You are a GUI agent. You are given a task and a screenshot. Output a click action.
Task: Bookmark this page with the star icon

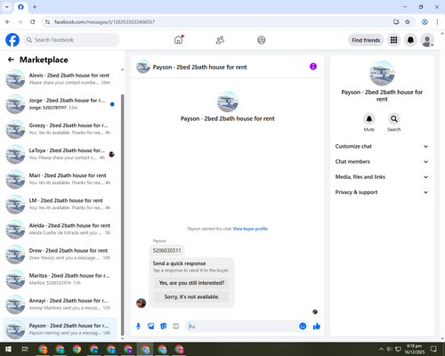click(x=408, y=22)
